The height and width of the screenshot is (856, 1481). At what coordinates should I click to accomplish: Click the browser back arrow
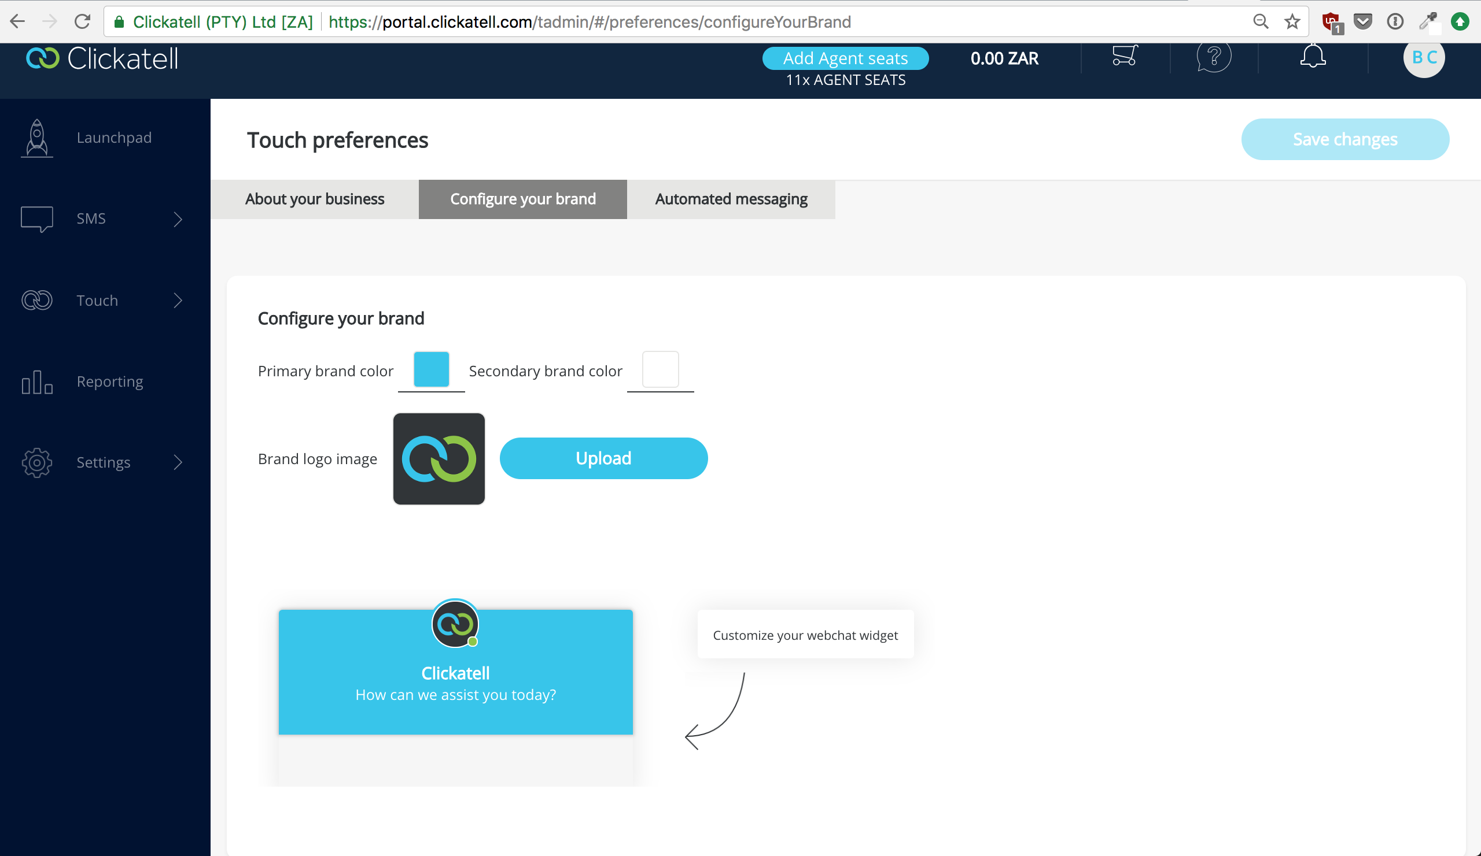click(x=17, y=22)
